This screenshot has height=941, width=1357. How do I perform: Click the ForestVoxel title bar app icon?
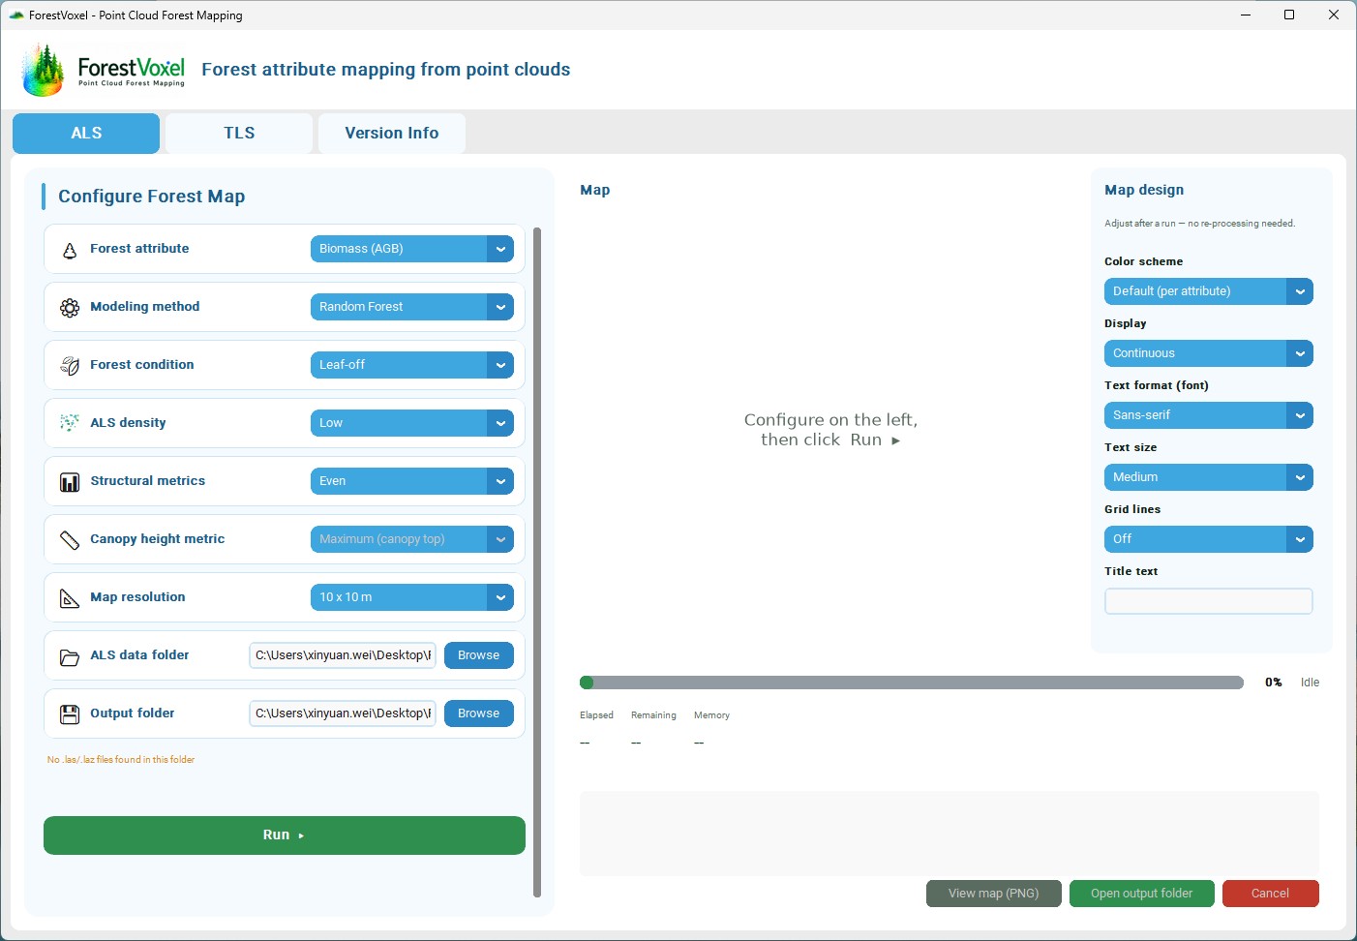(15, 15)
